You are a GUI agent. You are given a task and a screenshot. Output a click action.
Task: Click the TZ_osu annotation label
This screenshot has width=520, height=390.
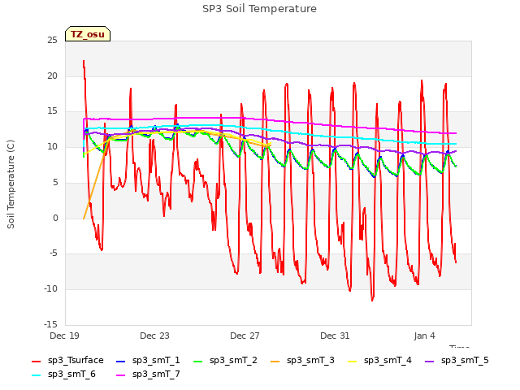(x=88, y=34)
